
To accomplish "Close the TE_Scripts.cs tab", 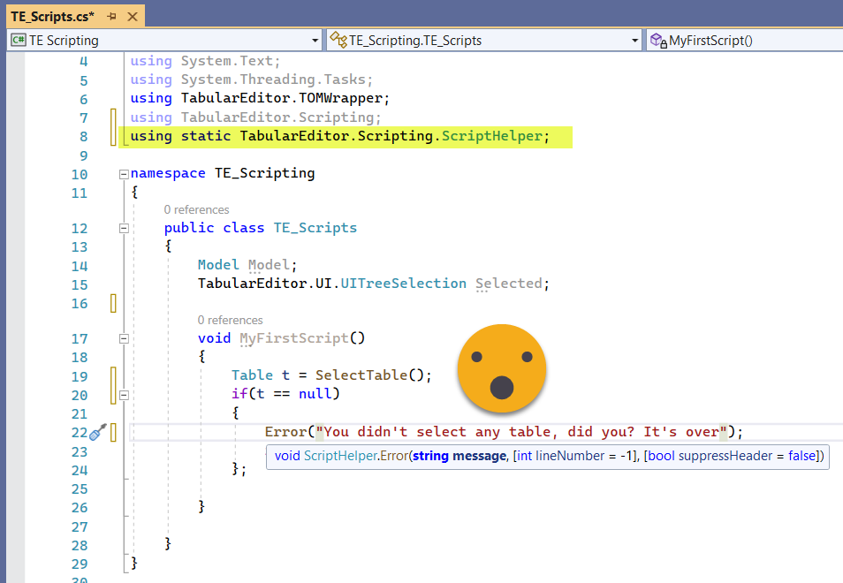I will (x=131, y=16).
